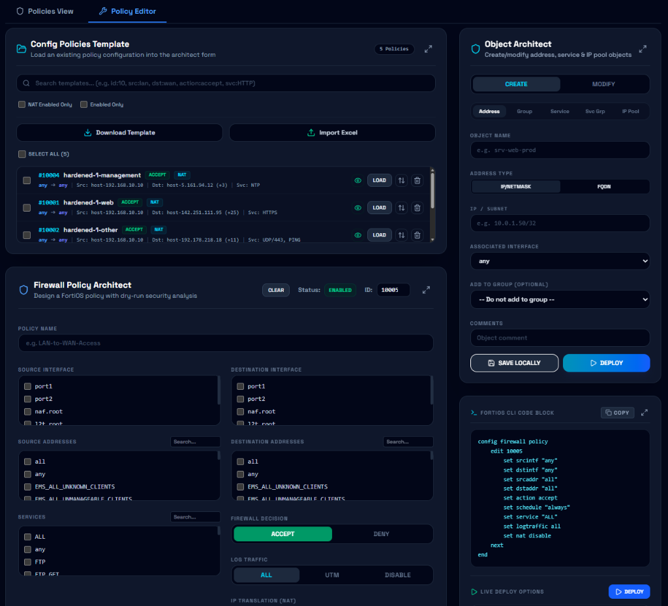Check Select All (5) policies
Viewport: 668px width, 606px height.
point(22,154)
